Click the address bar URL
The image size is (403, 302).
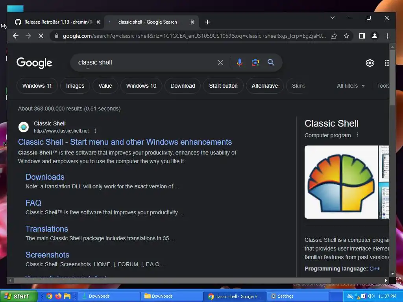click(194, 36)
